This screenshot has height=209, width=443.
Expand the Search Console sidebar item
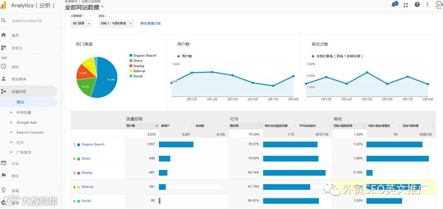click(x=11, y=132)
